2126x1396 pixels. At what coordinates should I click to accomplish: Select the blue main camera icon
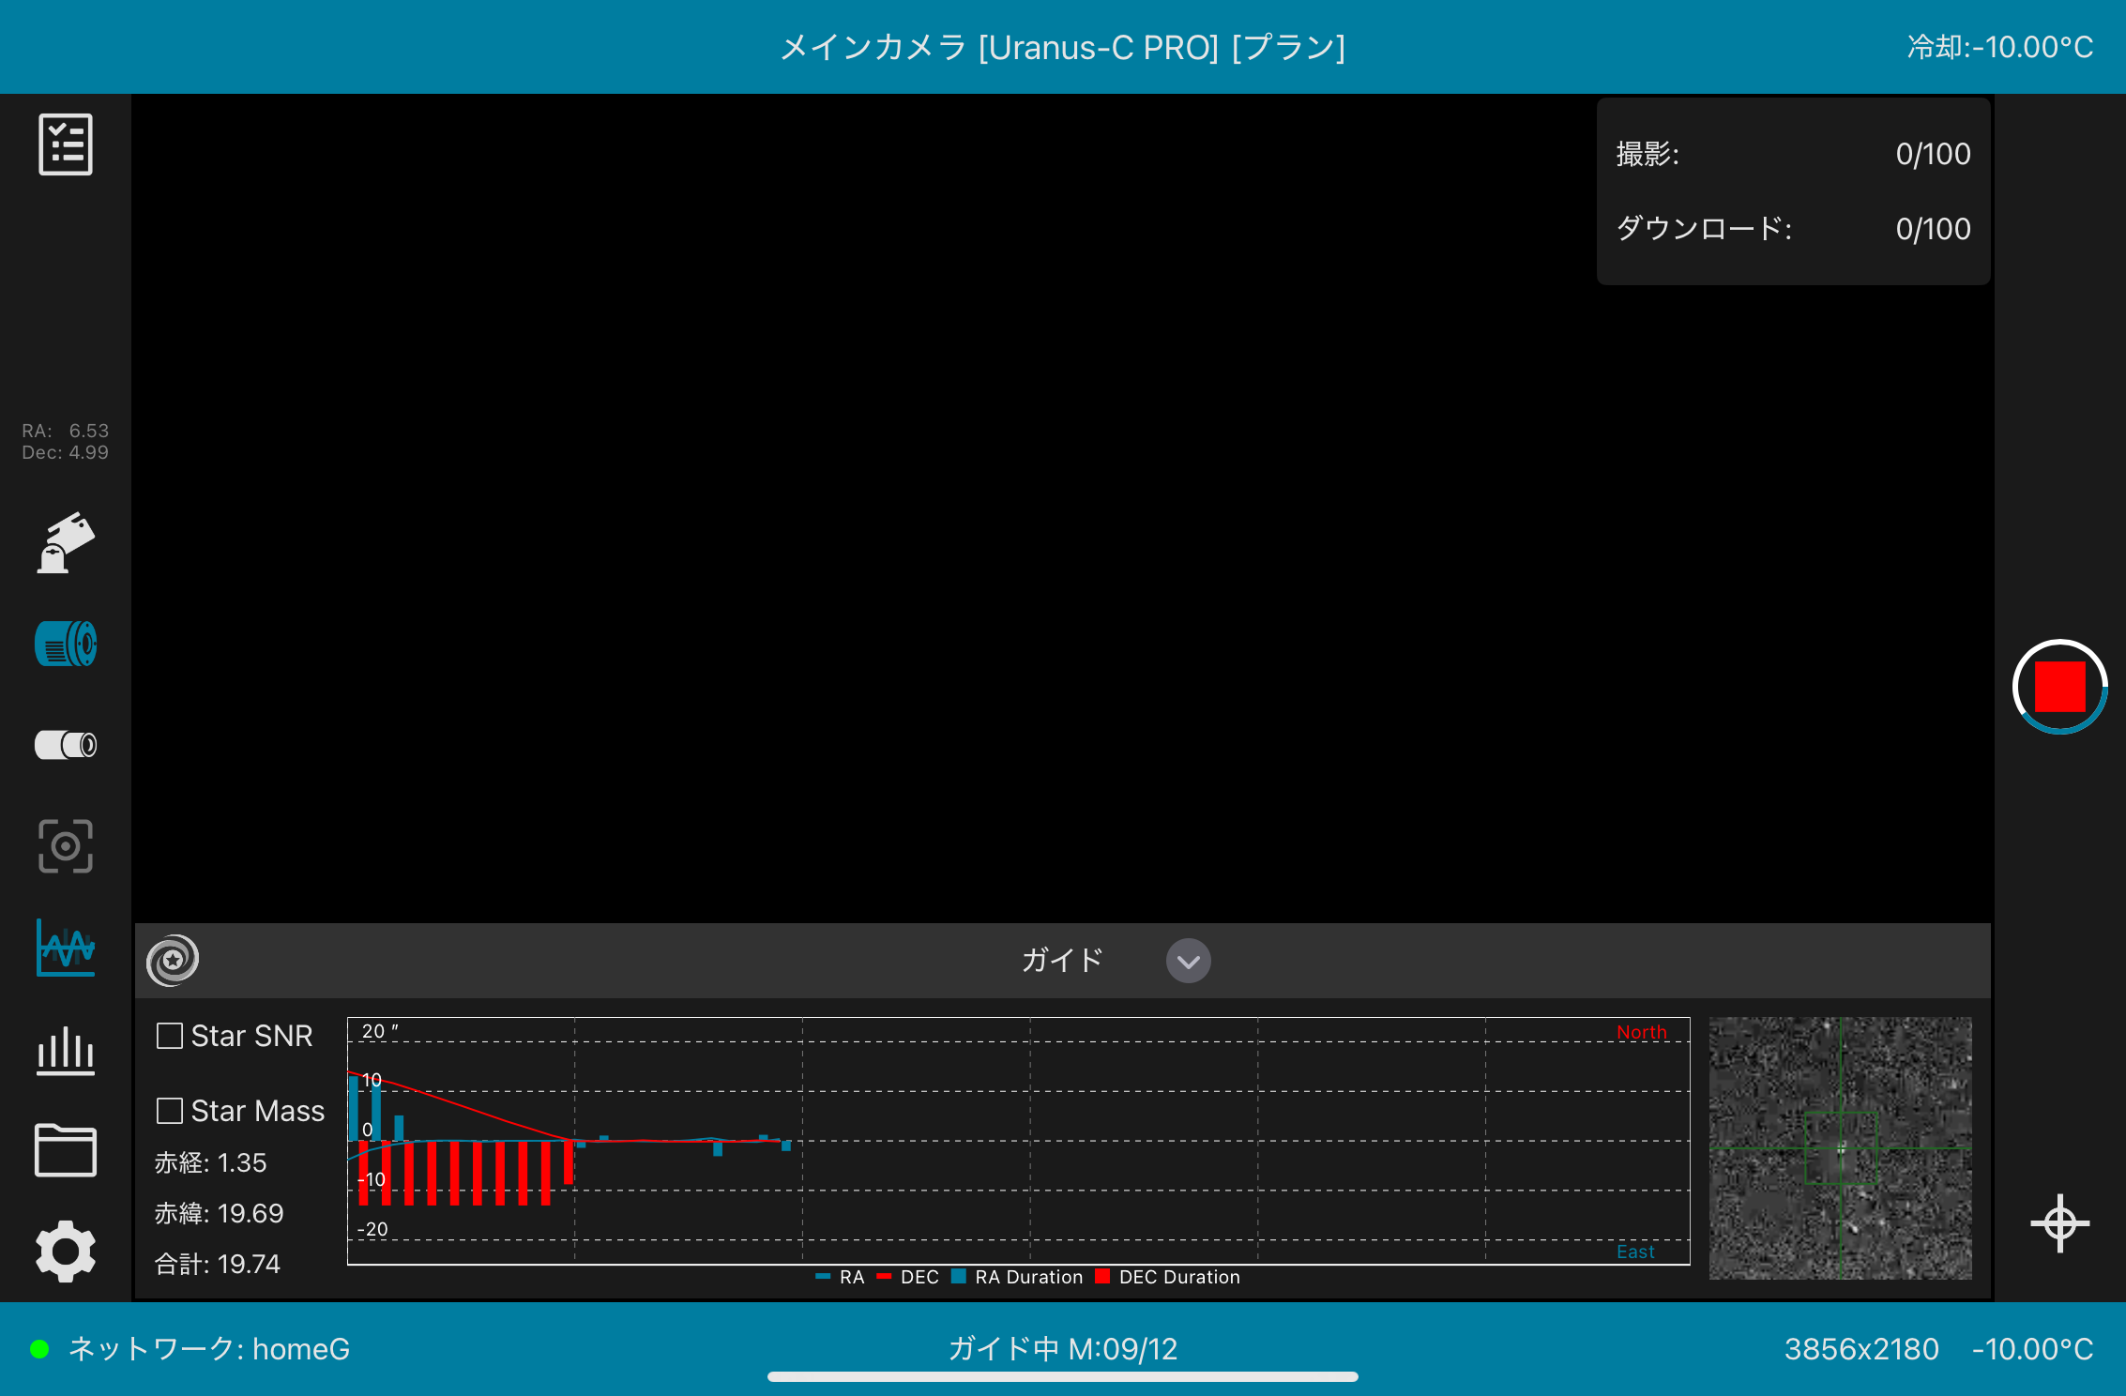66,645
